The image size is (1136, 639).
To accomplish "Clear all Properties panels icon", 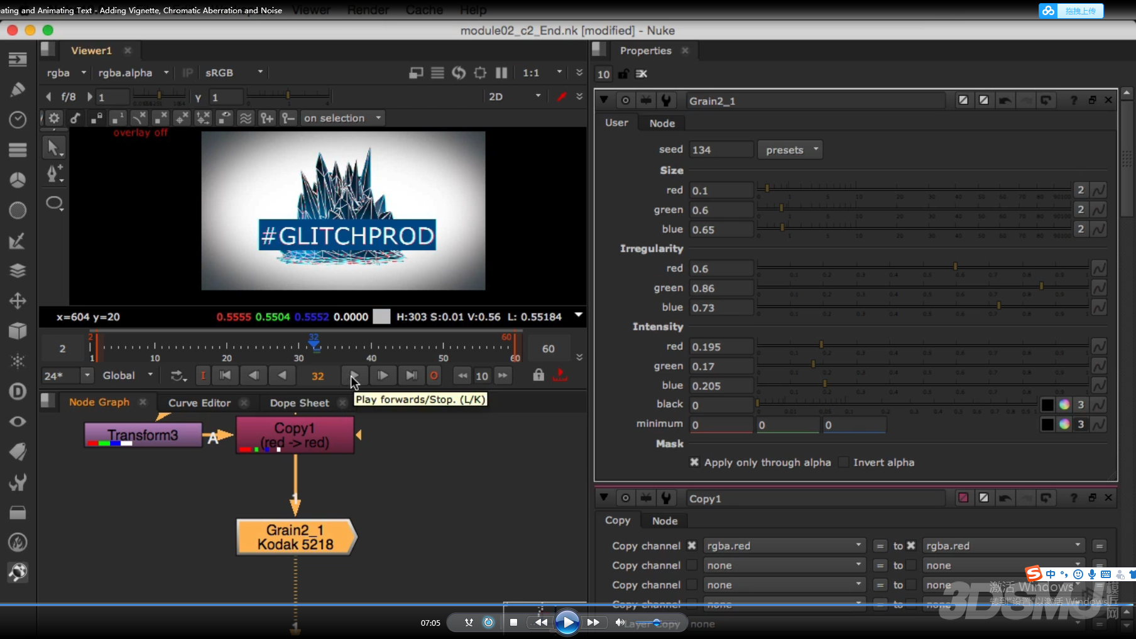I will pyautogui.click(x=642, y=74).
